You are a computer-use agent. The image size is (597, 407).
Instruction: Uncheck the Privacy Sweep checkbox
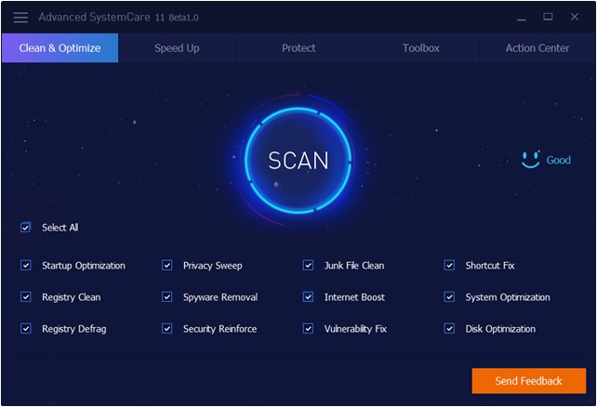[166, 265]
